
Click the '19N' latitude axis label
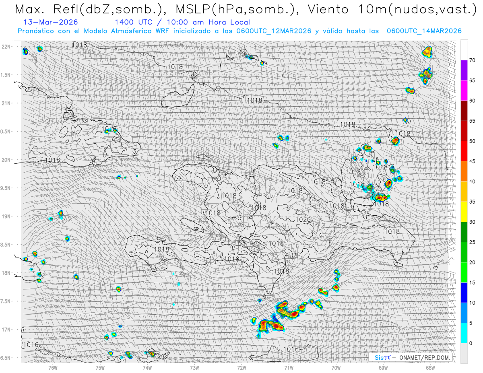(x=6, y=216)
